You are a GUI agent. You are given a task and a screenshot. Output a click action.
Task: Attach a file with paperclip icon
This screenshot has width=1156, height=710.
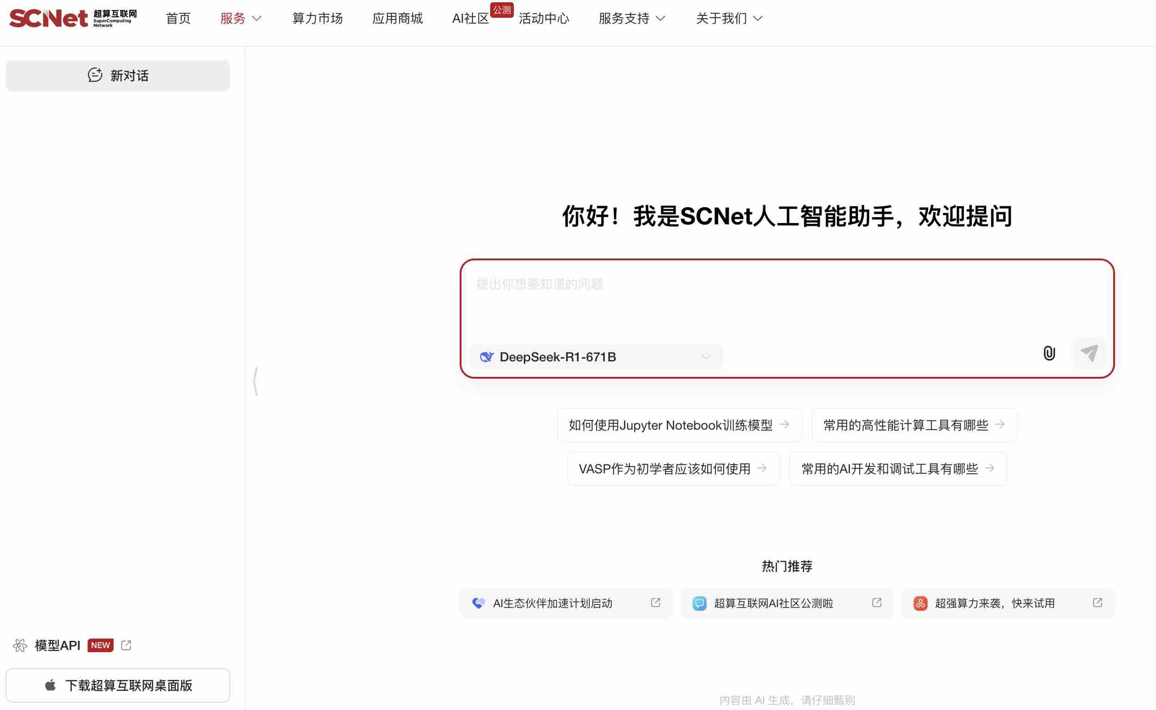coord(1049,353)
